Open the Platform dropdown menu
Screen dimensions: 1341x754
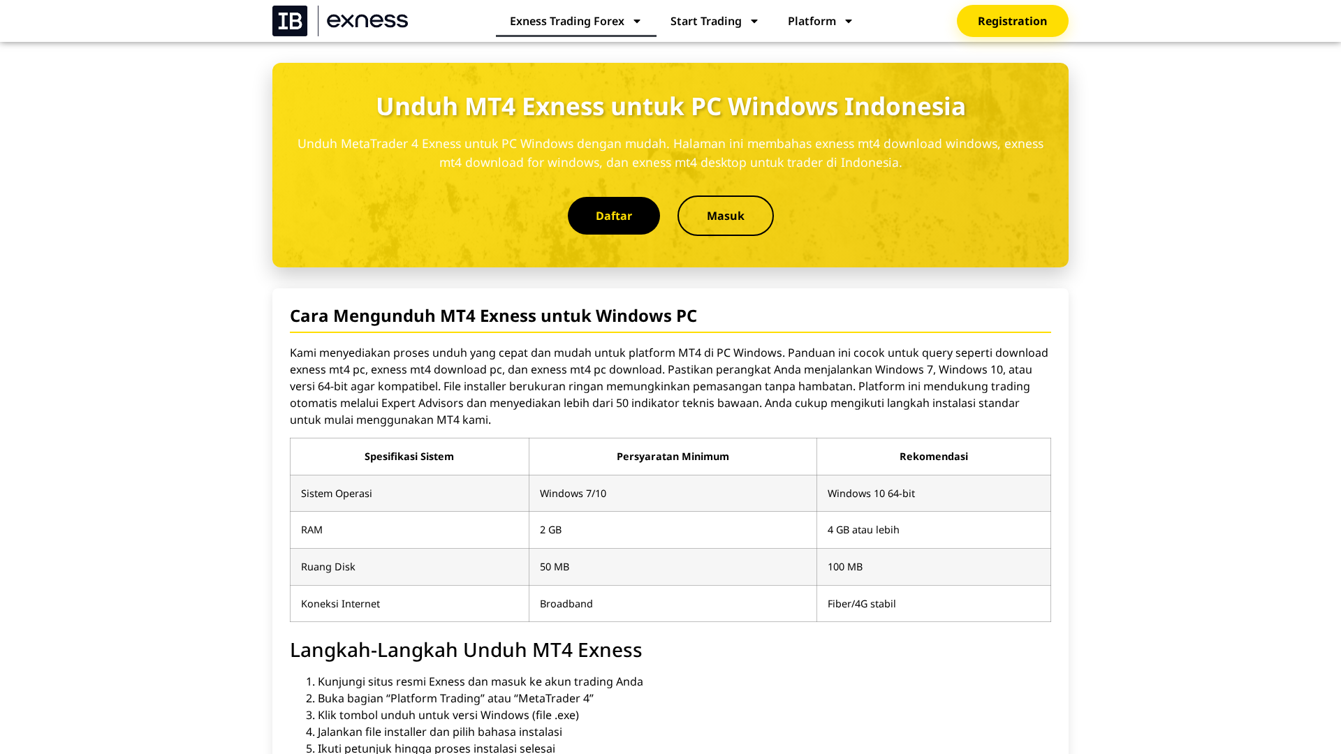[847, 21]
